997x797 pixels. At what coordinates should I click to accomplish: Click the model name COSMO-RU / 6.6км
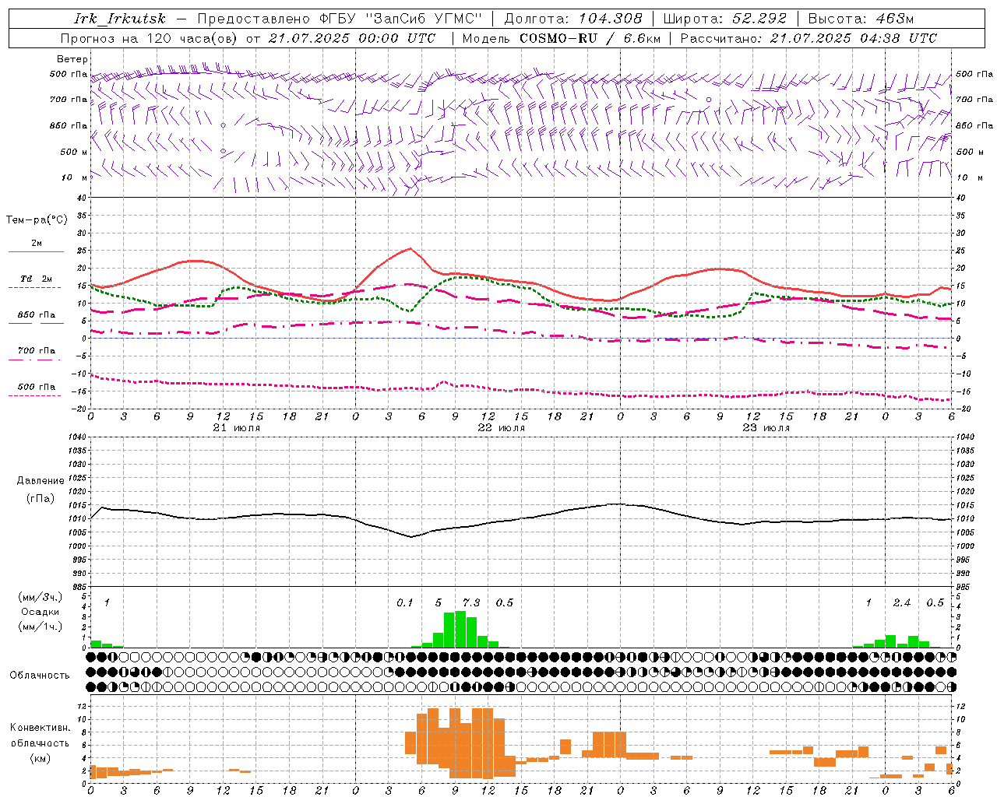point(590,38)
